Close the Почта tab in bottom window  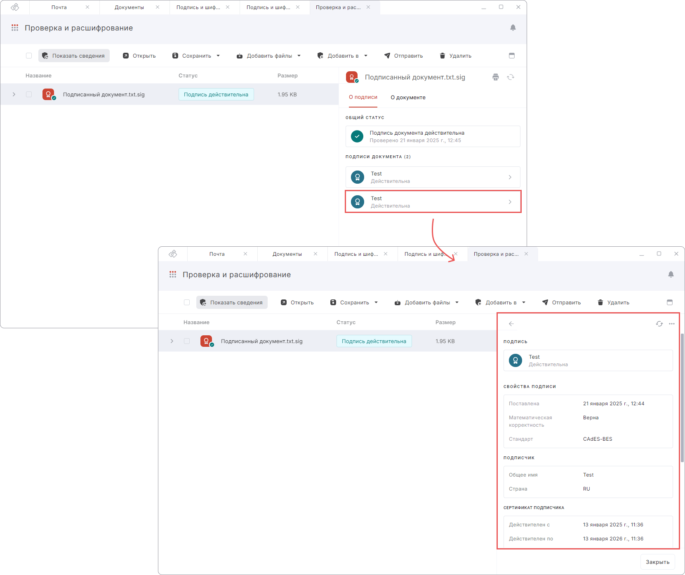pos(245,254)
